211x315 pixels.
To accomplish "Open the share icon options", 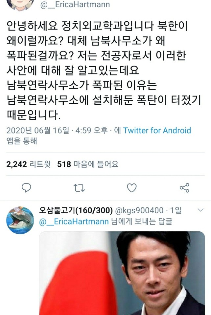I will pos(184,188).
